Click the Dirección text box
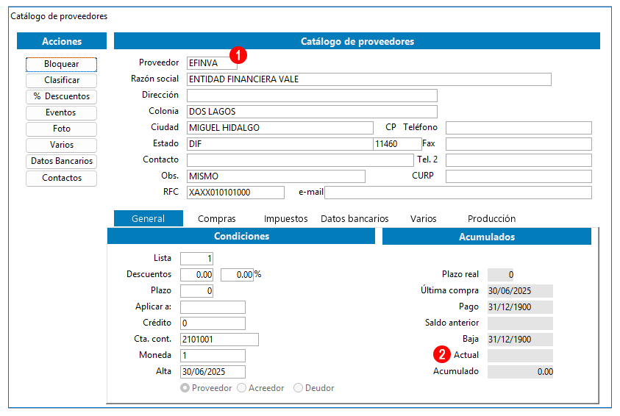The height and width of the screenshot is (416, 620). coord(312,96)
